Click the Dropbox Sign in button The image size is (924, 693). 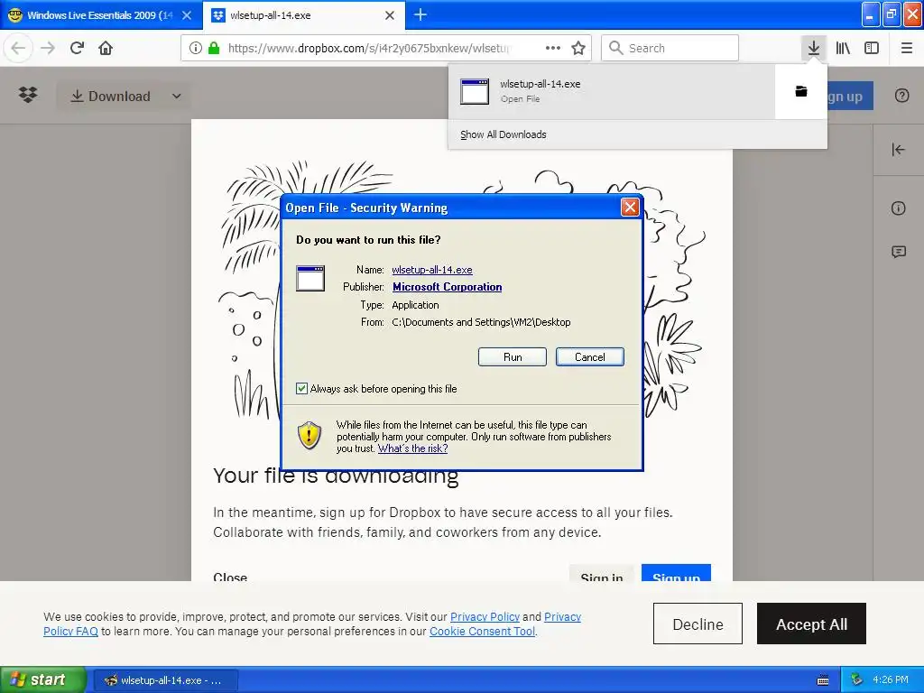[x=601, y=573]
